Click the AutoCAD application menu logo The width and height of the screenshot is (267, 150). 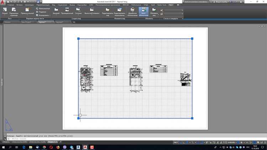click(x=2, y=2)
